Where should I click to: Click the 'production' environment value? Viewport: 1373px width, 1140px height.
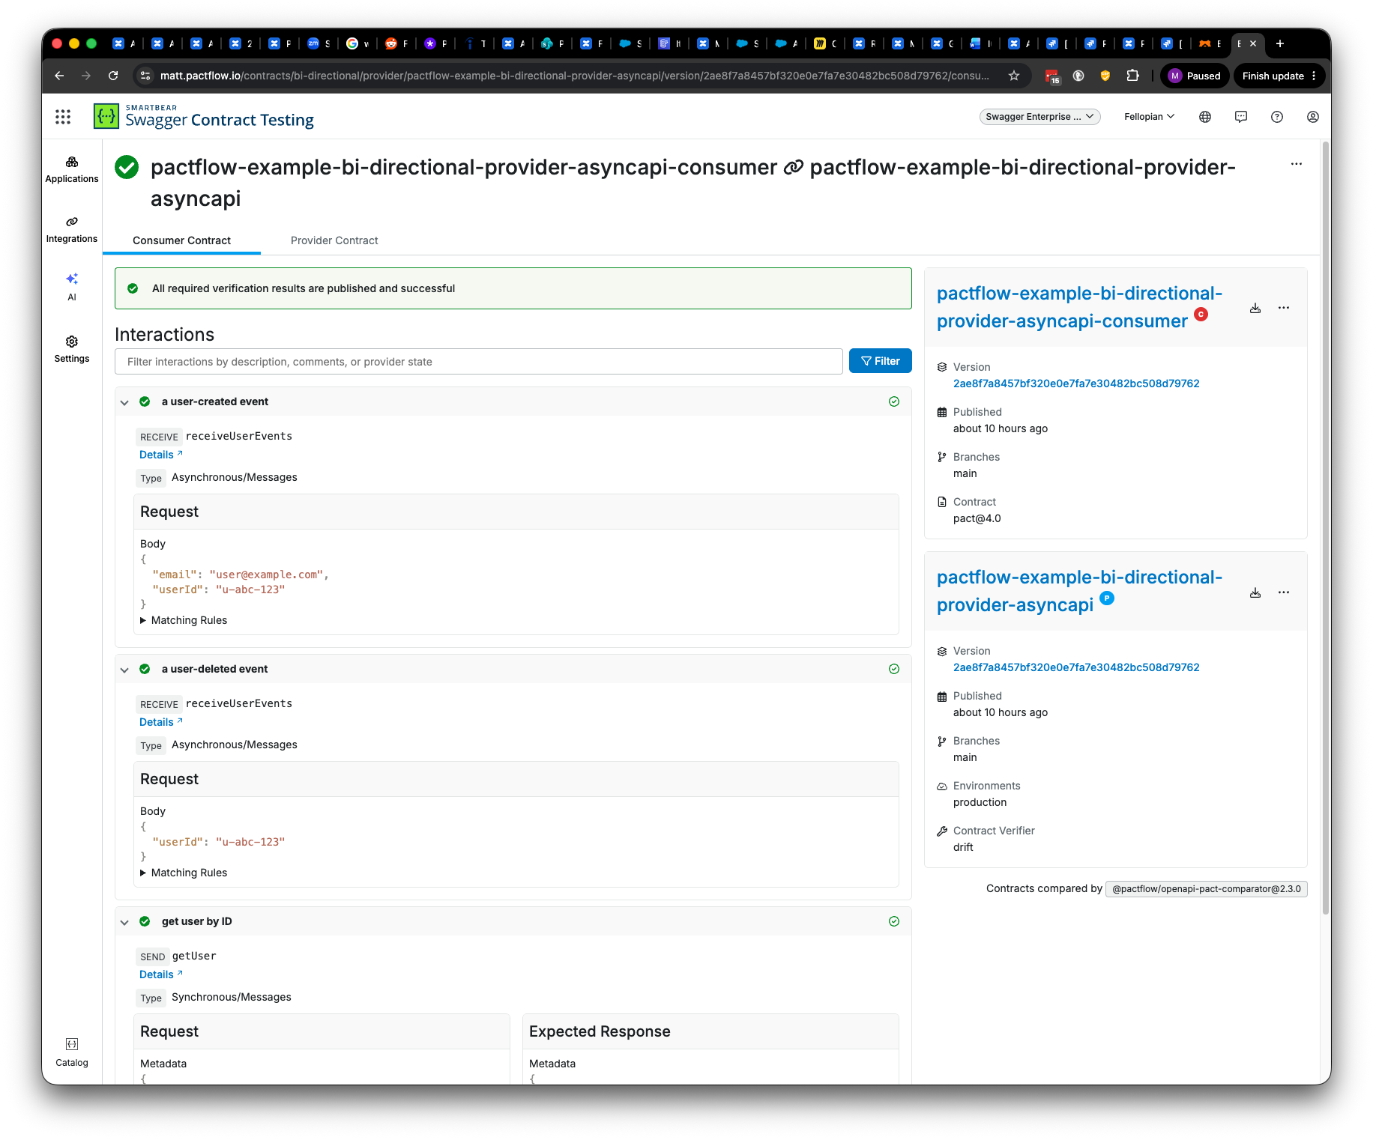pos(980,802)
